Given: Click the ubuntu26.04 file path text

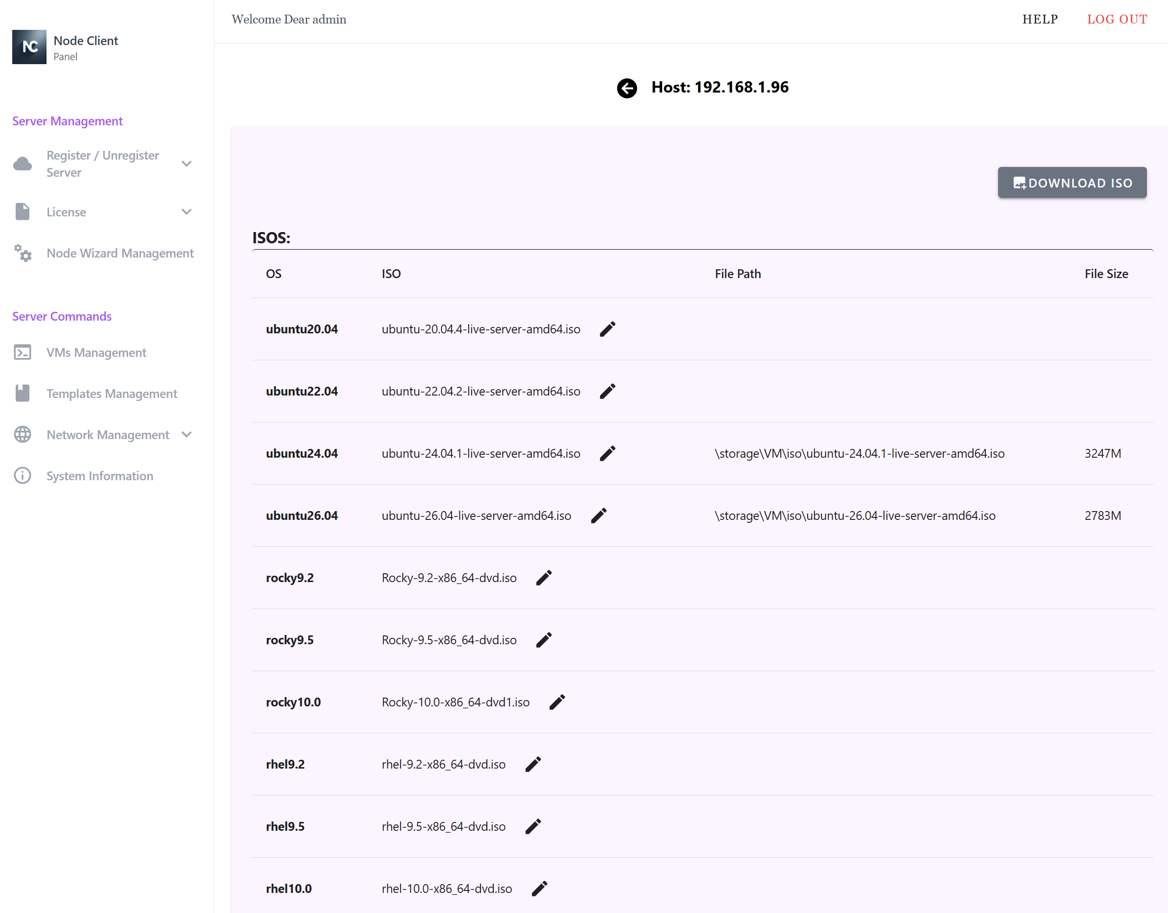Looking at the screenshot, I should click(x=855, y=516).
